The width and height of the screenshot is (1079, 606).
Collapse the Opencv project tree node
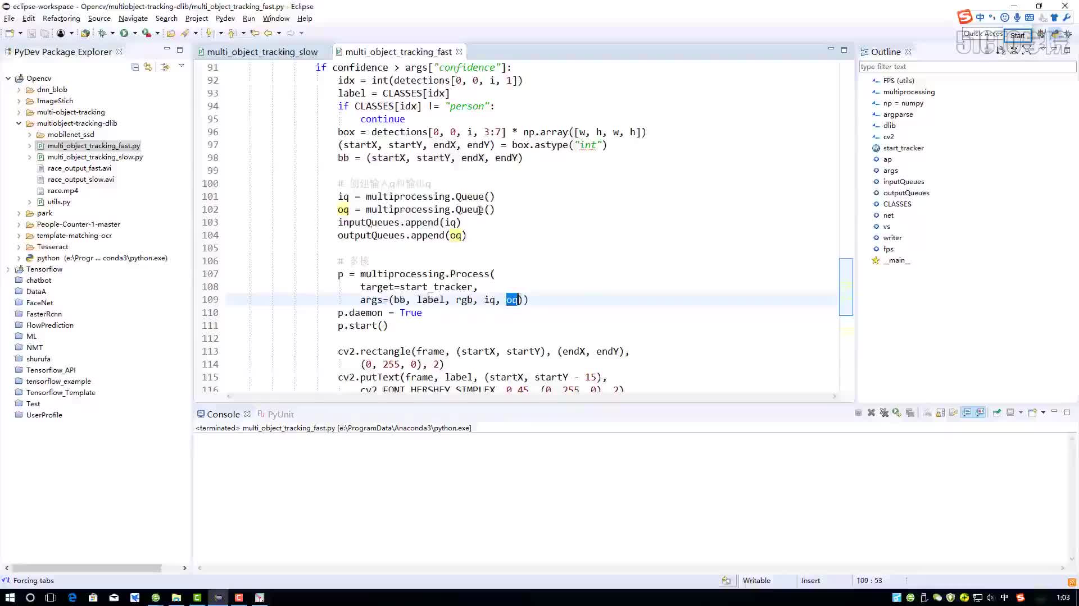tap(8, 79)
